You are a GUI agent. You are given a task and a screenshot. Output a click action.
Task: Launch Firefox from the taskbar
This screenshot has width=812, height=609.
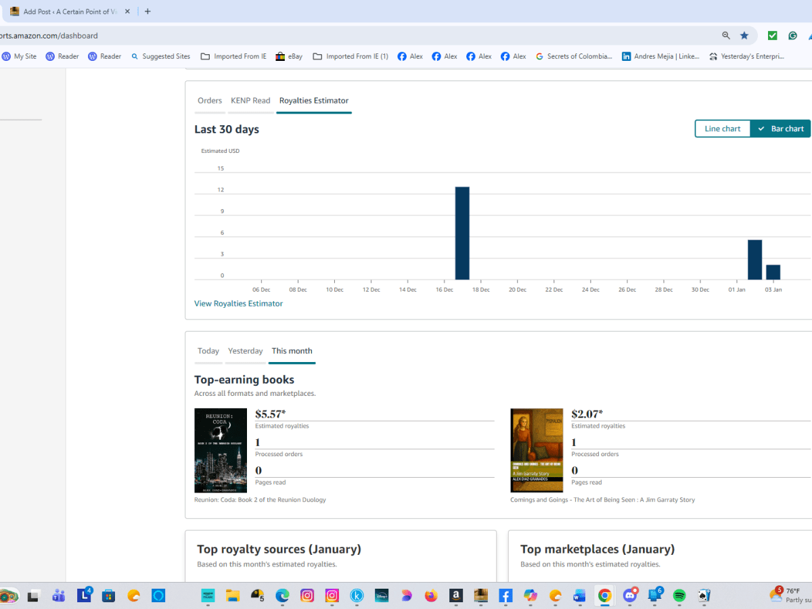pyautogui.click(x=431, y=595)
